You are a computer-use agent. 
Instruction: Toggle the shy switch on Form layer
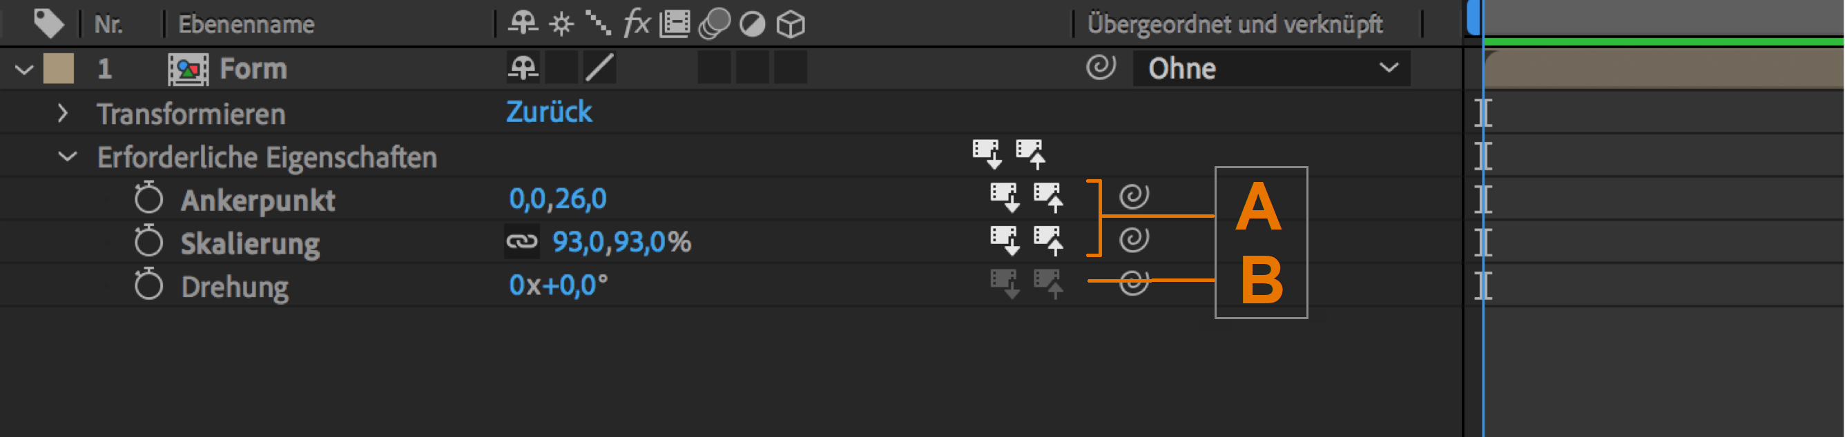pos(523,68)
